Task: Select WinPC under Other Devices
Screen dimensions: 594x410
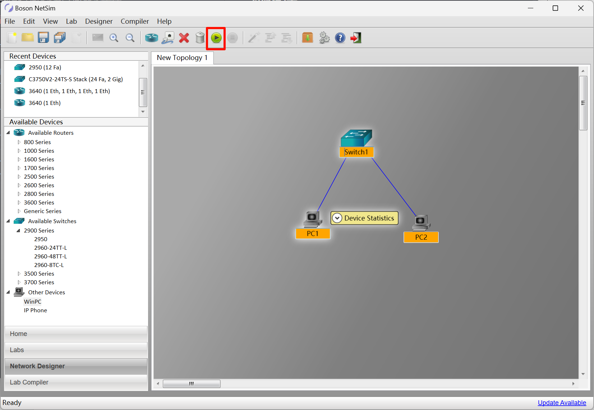Action: click(33, 302)
